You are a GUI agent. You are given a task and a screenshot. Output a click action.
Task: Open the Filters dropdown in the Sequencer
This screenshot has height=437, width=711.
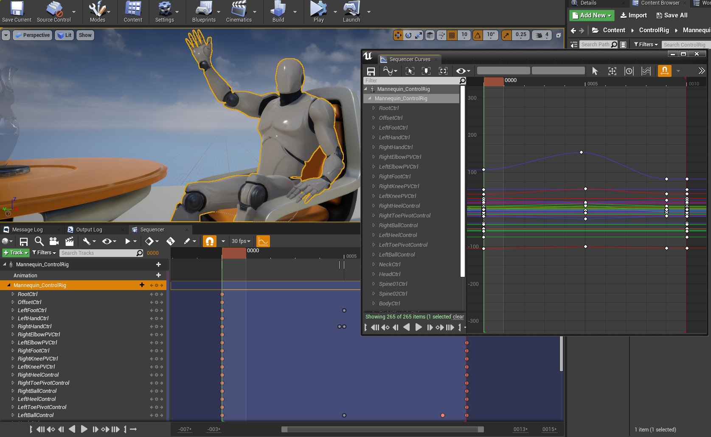43,252
